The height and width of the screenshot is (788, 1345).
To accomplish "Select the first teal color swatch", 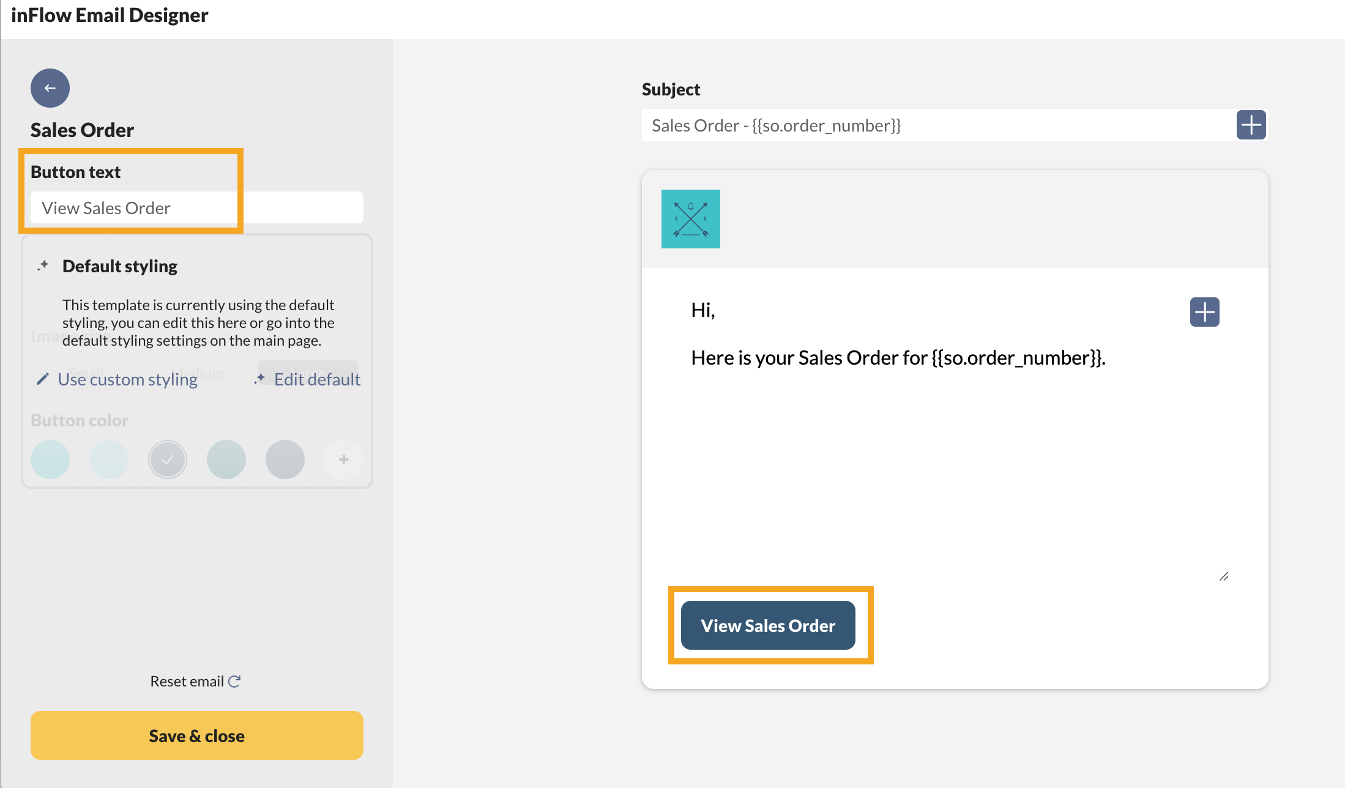I will (x=51, y=459).
